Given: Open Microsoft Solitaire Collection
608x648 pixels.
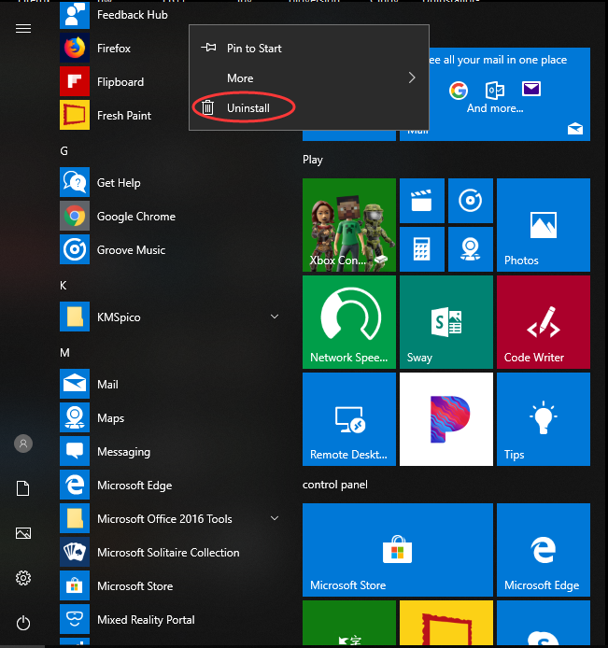Looking at the screenshot, I should (x=169, y=552).
